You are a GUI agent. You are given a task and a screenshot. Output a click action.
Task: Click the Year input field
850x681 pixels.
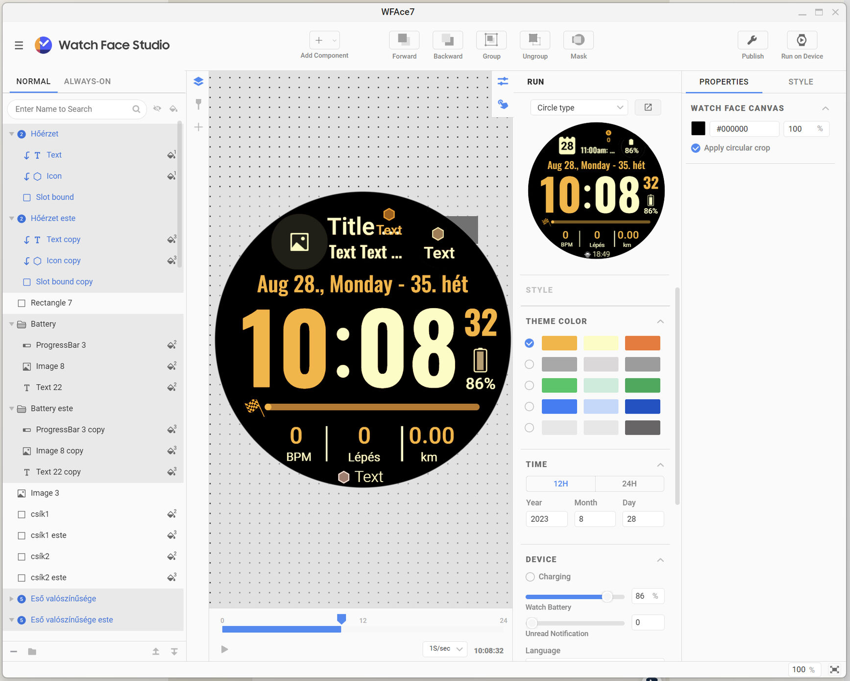(x=546, y=519)
